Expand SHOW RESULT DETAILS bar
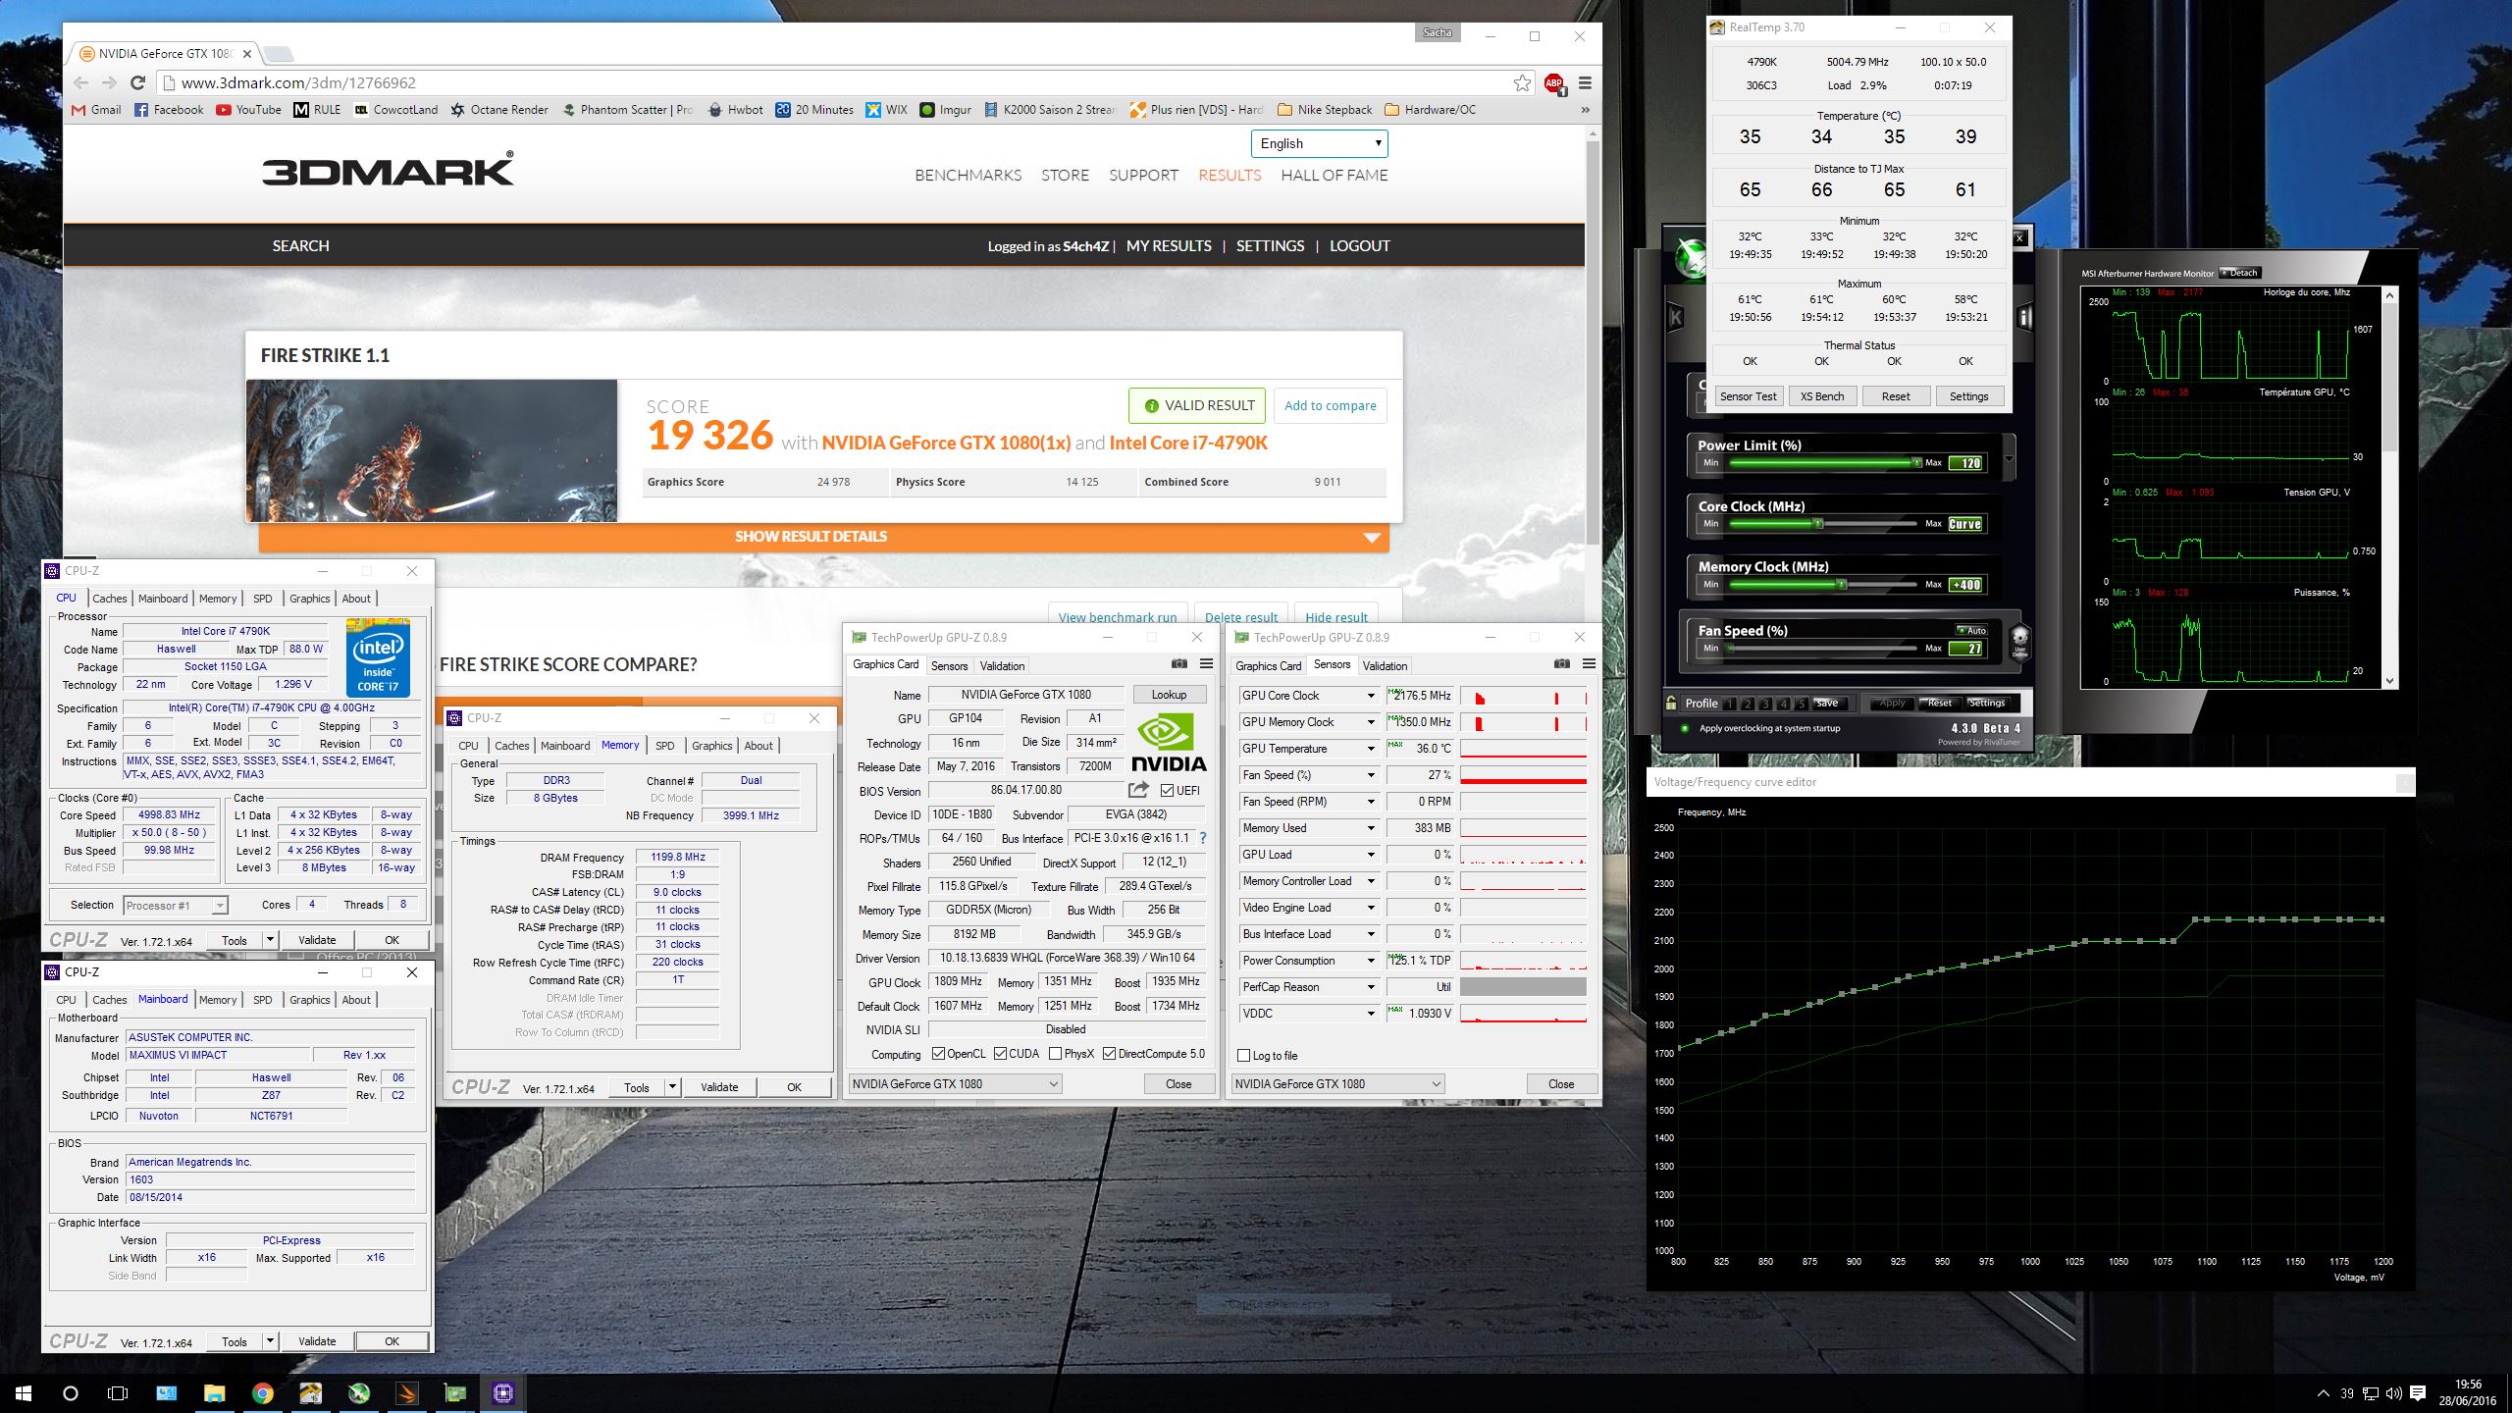This screenshot has width=2512, height=1413. (824, 537)
